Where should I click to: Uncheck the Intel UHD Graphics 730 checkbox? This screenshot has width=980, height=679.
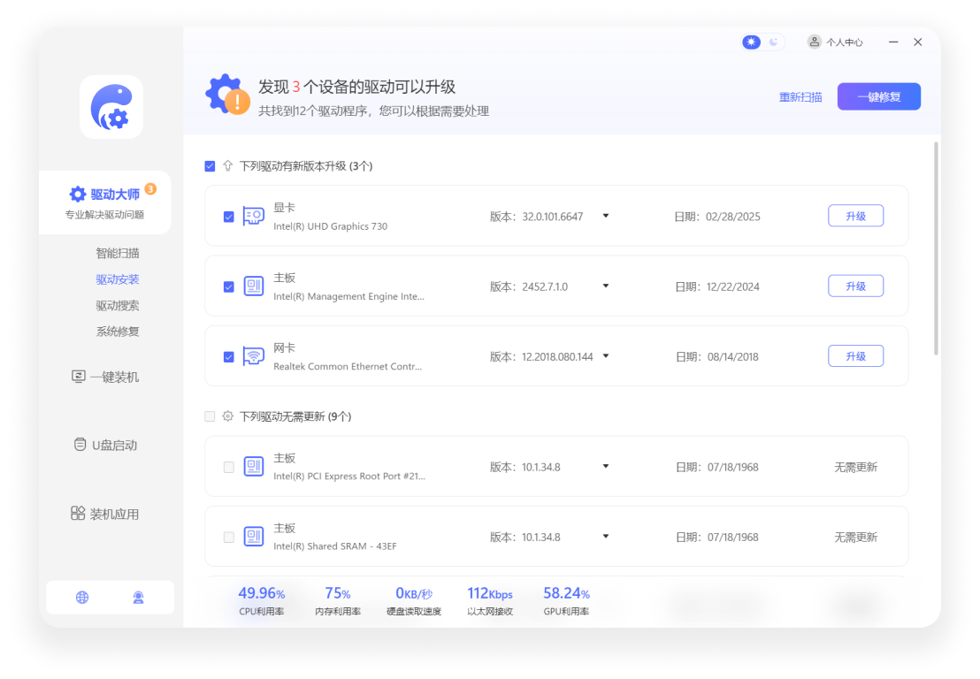(229, 217)
